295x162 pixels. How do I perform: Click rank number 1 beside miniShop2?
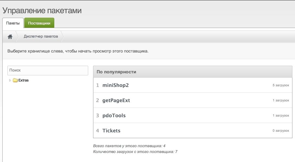pyautogui.click(x=98, y=85)
